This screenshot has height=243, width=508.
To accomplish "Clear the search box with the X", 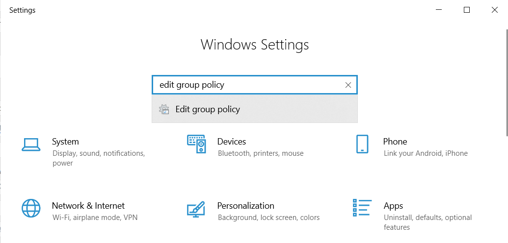I will [348, 85].
